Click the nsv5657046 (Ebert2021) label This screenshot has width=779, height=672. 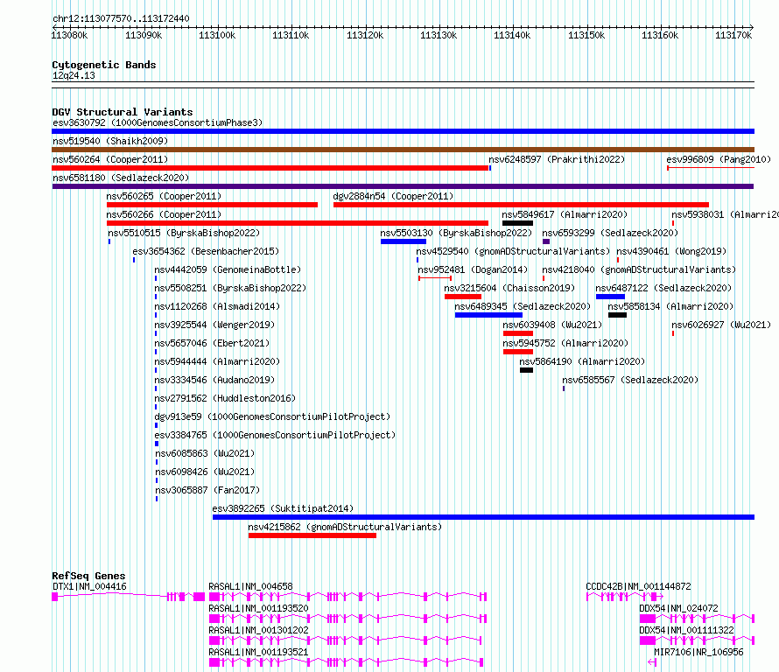coord(212,343)
